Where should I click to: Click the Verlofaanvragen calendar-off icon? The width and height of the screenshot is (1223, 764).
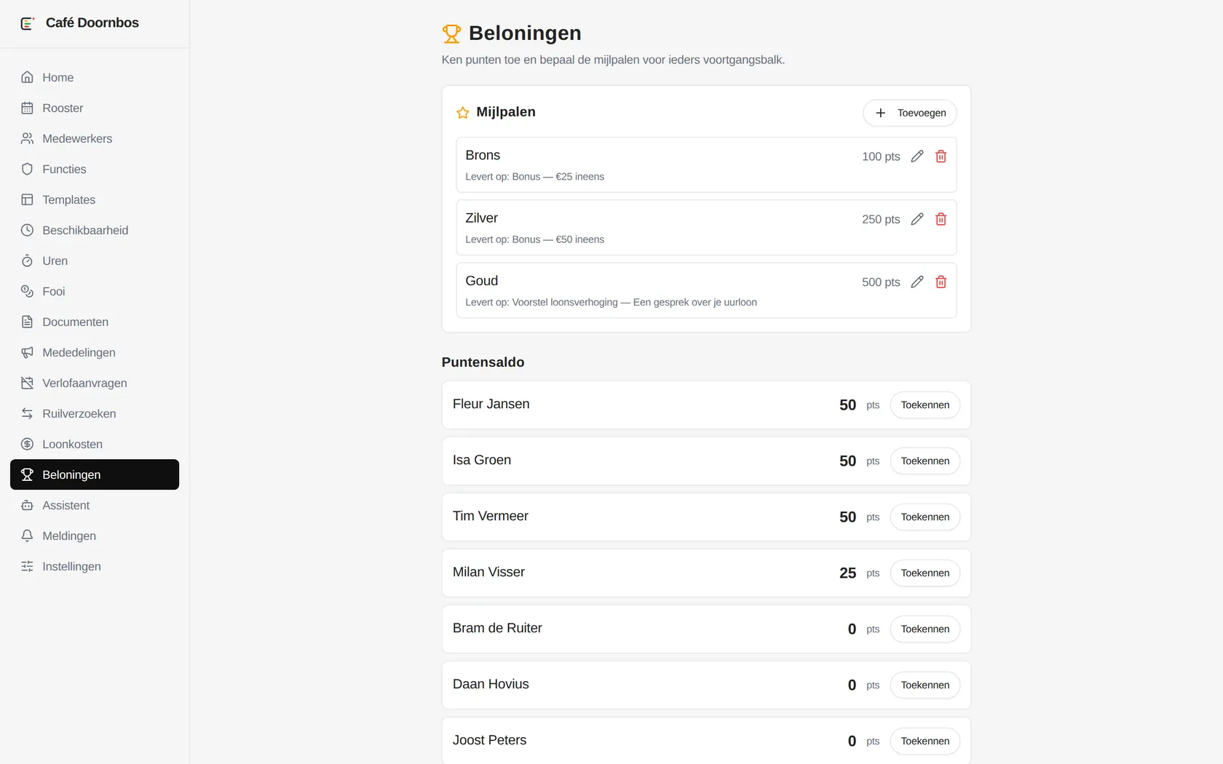27,383
